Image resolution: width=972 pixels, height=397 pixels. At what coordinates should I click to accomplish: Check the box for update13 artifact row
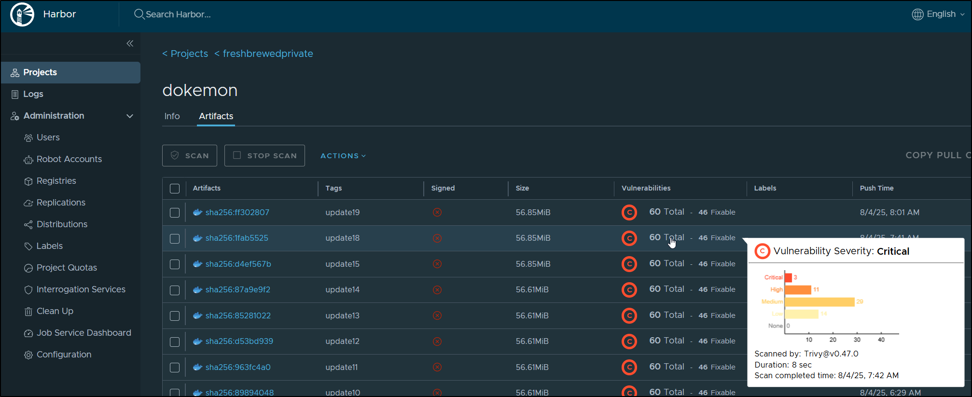coord(175,316)
